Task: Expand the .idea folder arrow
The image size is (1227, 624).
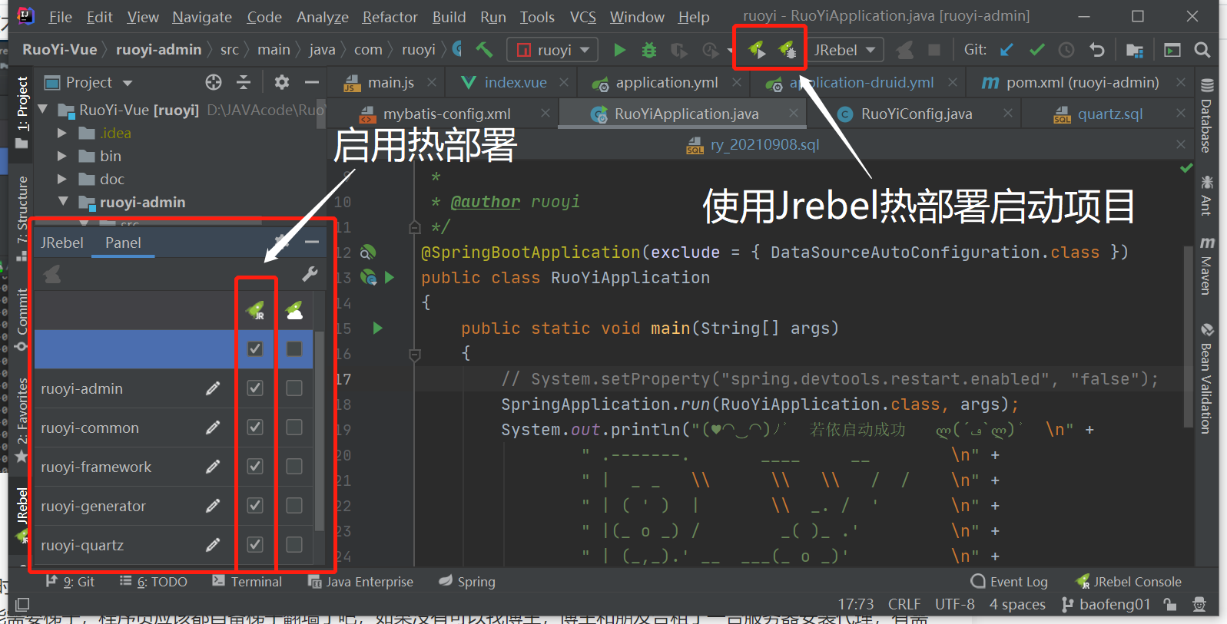Action: (x=62, y=133)
